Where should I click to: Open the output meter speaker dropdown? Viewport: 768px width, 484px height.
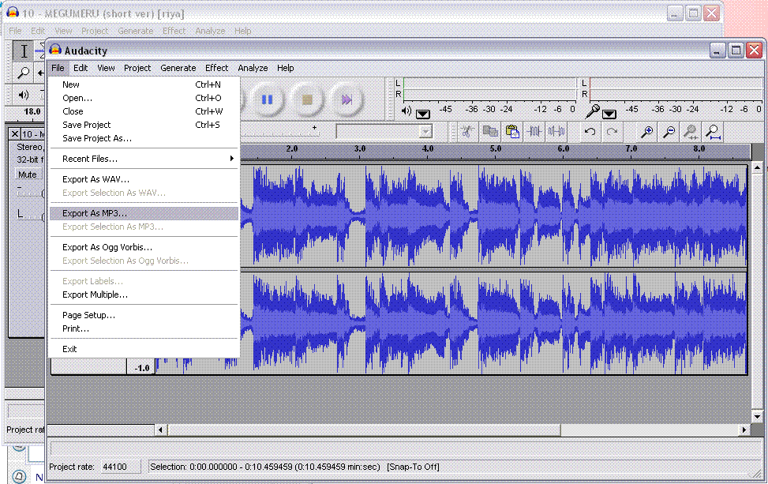pos(423,114)
